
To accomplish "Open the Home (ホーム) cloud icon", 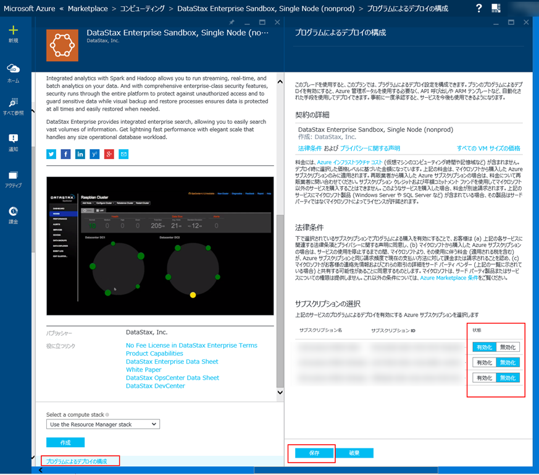I will (13, 68).
